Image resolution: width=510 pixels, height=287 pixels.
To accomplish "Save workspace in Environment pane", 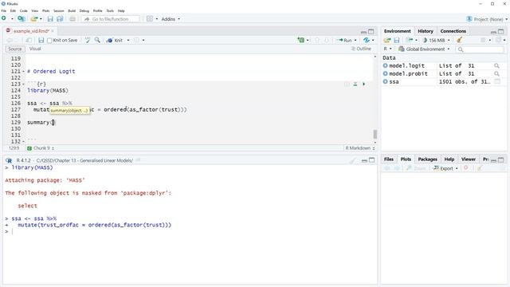I will click(x=397, y=40).
